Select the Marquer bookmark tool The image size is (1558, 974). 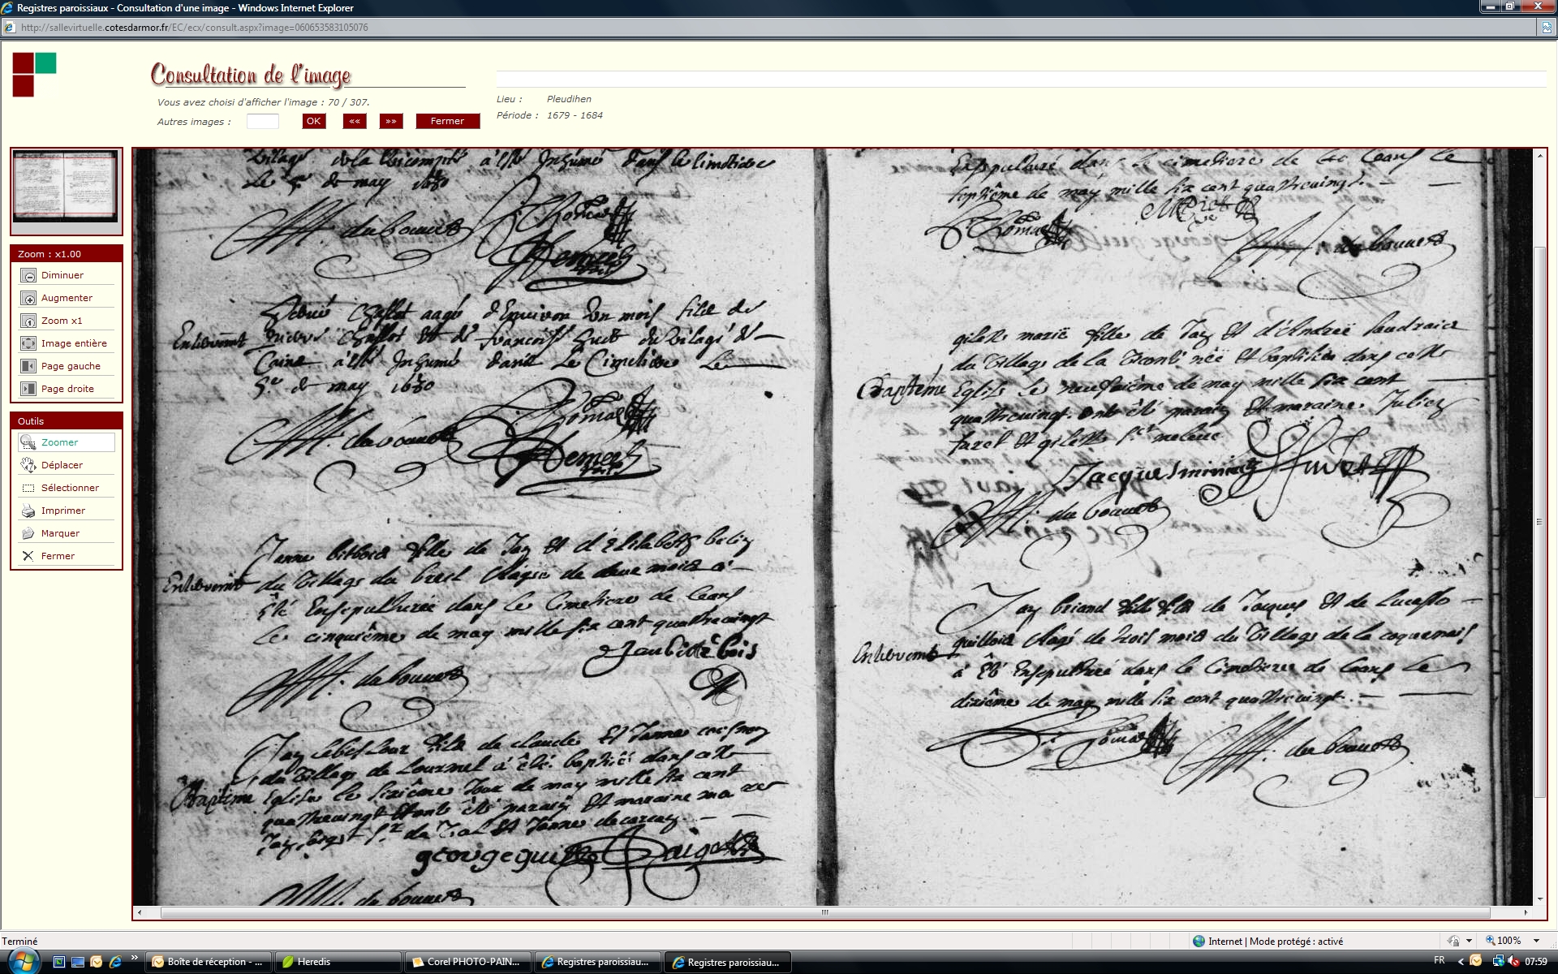point(28,533)
